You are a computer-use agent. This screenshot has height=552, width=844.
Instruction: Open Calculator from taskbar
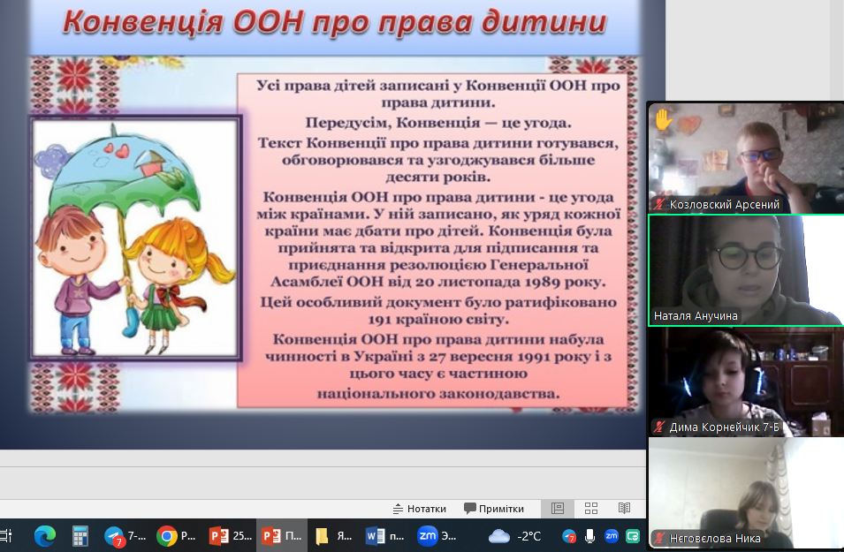80,536
